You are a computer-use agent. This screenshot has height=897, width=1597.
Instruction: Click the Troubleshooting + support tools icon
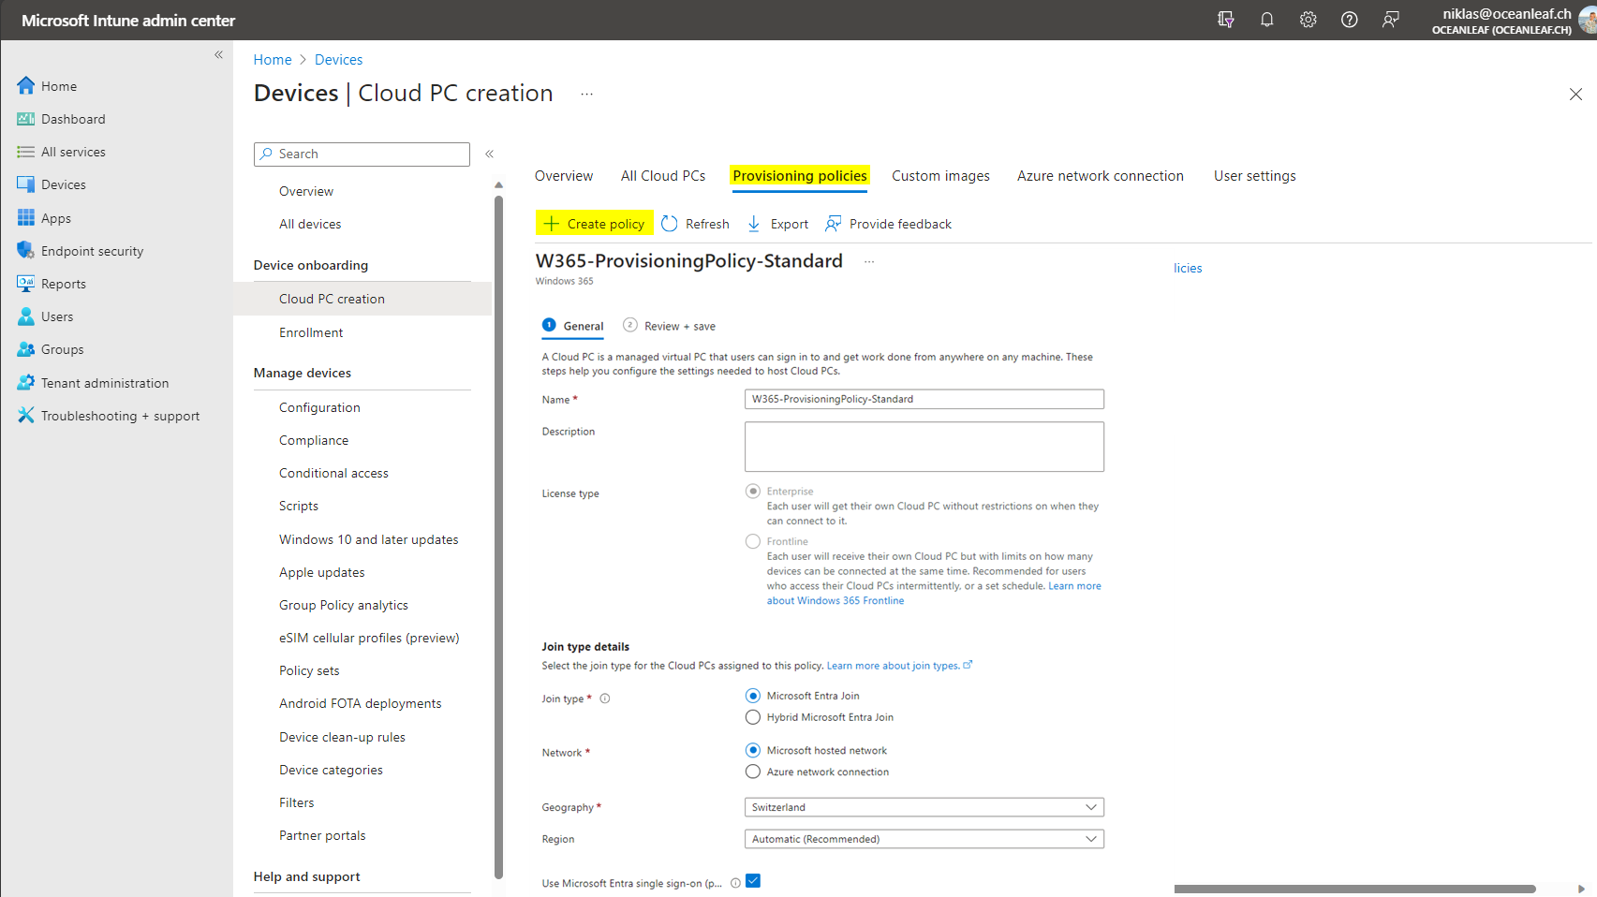(x=26, y=415)
